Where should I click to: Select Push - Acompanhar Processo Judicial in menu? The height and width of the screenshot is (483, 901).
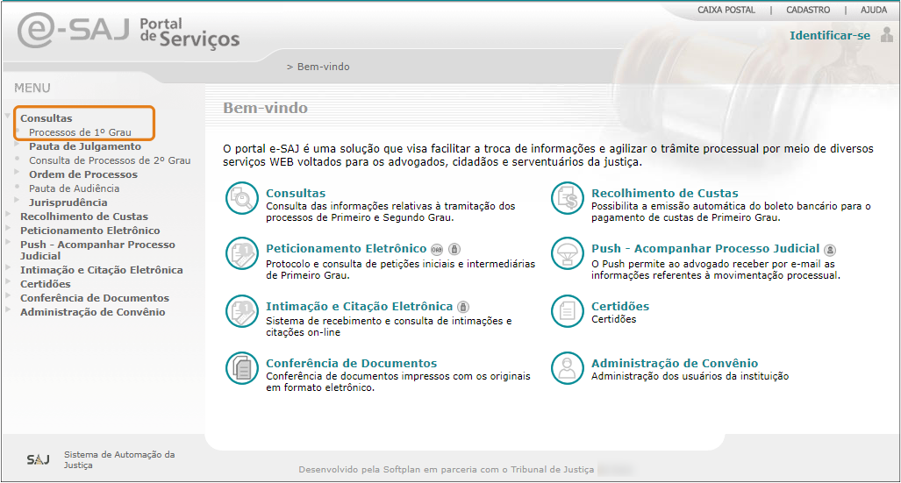97,251
